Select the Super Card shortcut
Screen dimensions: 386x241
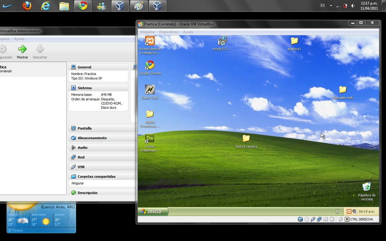click(150, 92)
